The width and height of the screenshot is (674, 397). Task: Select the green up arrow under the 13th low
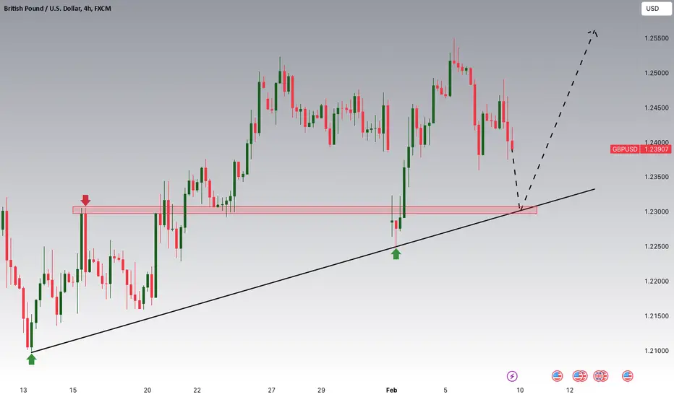pos(31,359)
